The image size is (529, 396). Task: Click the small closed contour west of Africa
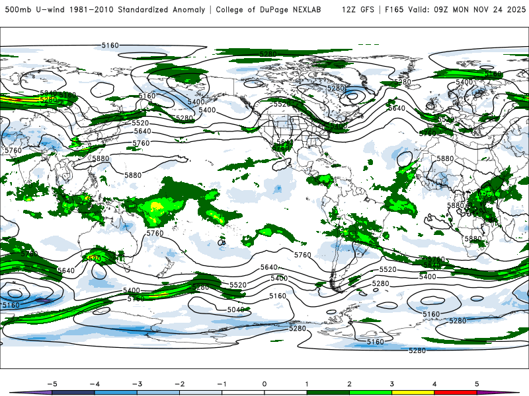coord(405,159)
